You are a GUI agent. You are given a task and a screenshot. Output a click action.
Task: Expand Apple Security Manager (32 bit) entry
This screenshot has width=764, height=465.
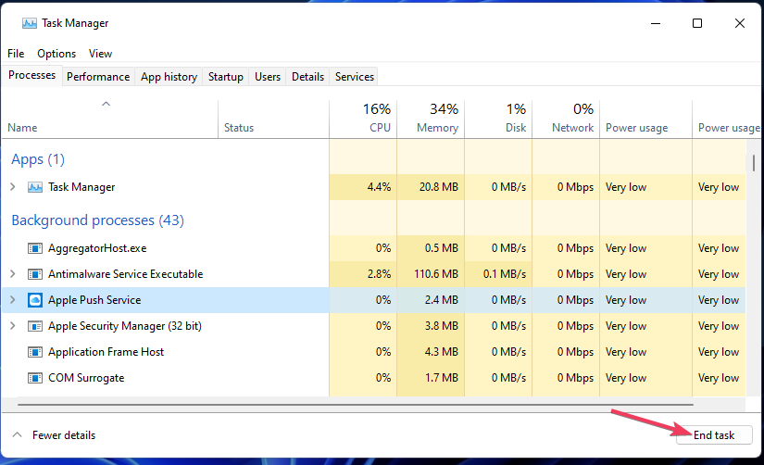[x=13, y=326]
